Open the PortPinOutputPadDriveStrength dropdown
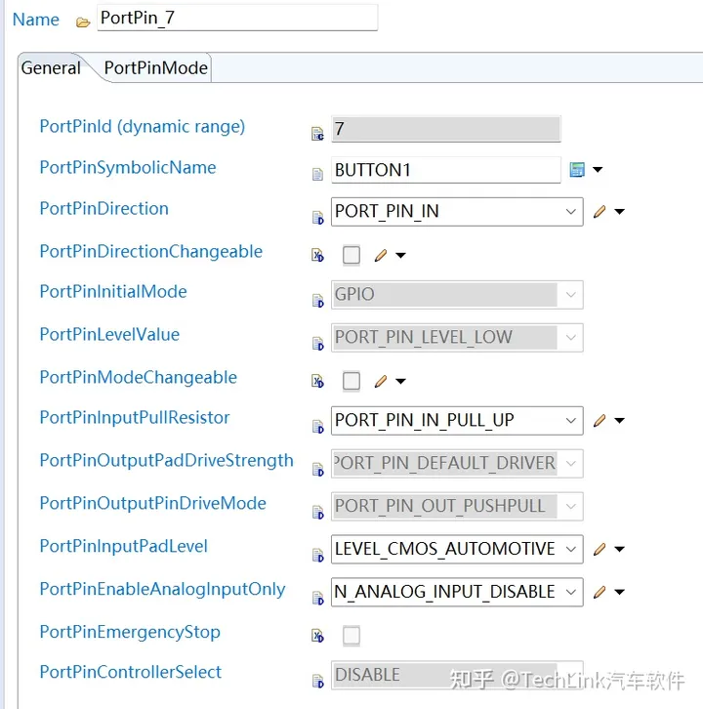Image resolution: width=703 pixels, height=709 pixels. (x=457, y=464)
